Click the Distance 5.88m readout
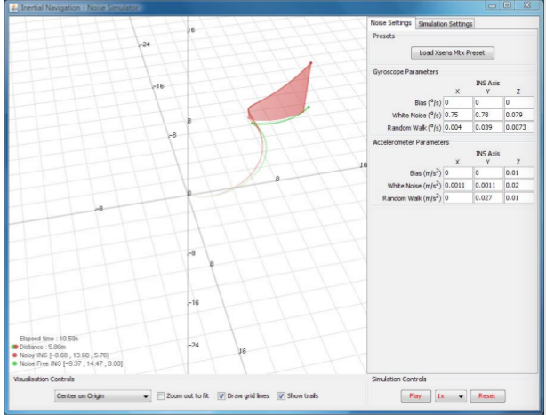The width and height of the screenshot is (546, 415). [43, 347]
